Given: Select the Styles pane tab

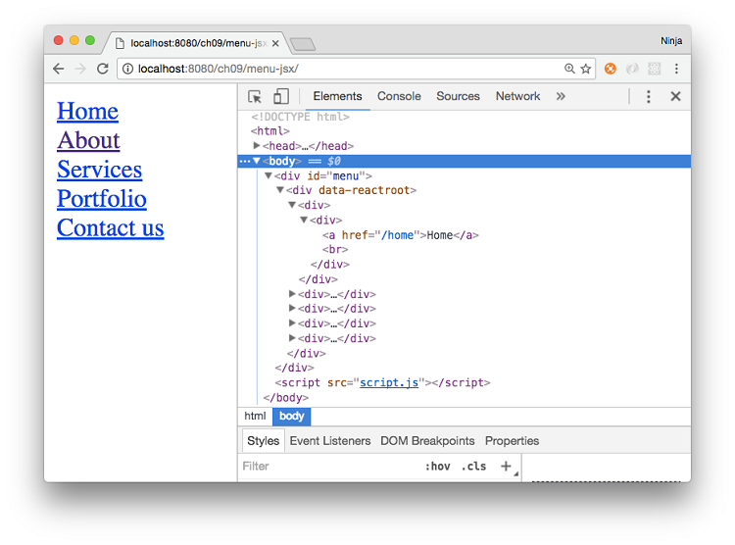Looking at the screenshot, I should pyautogui.click(x=263, y=441).
